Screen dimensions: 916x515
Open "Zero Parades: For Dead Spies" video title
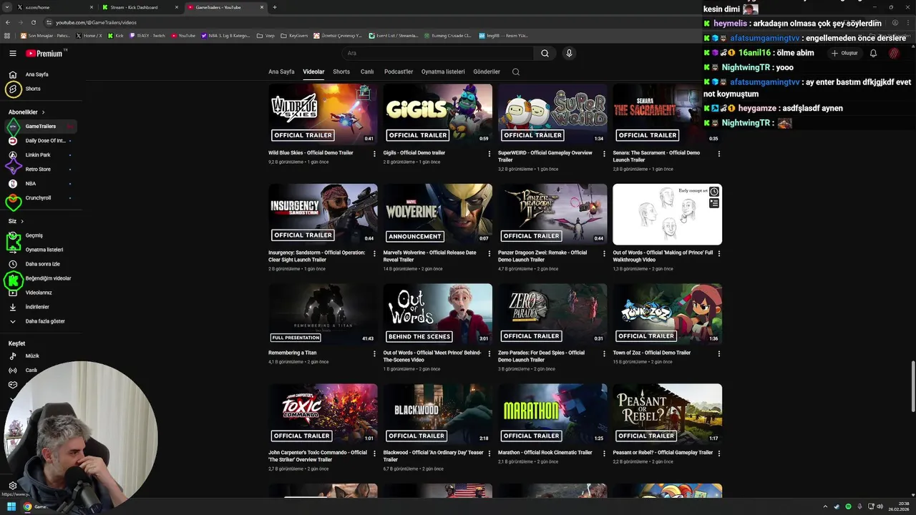[541, 356]
